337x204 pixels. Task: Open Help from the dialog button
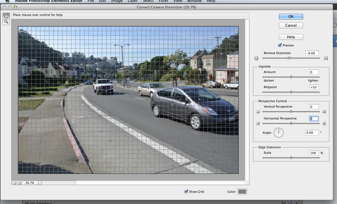click(291, 37)
